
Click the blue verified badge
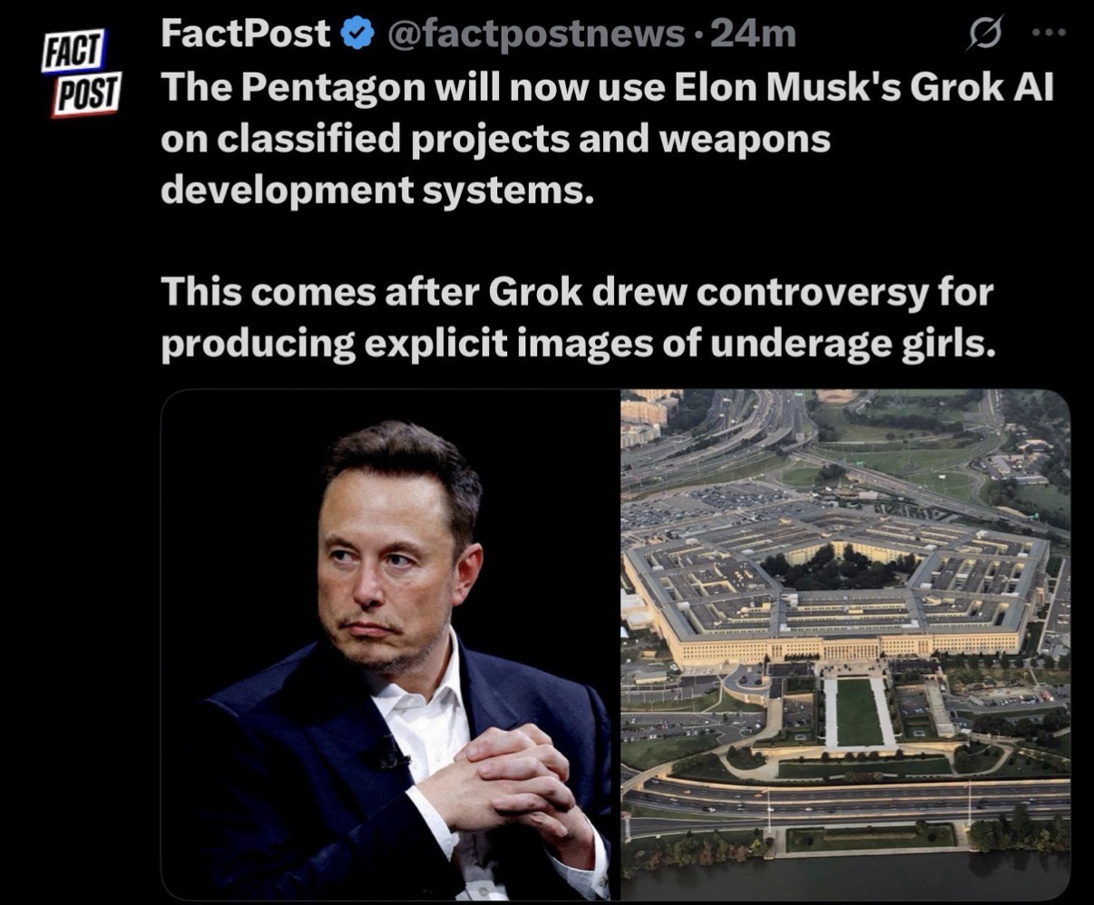[357, 34]
